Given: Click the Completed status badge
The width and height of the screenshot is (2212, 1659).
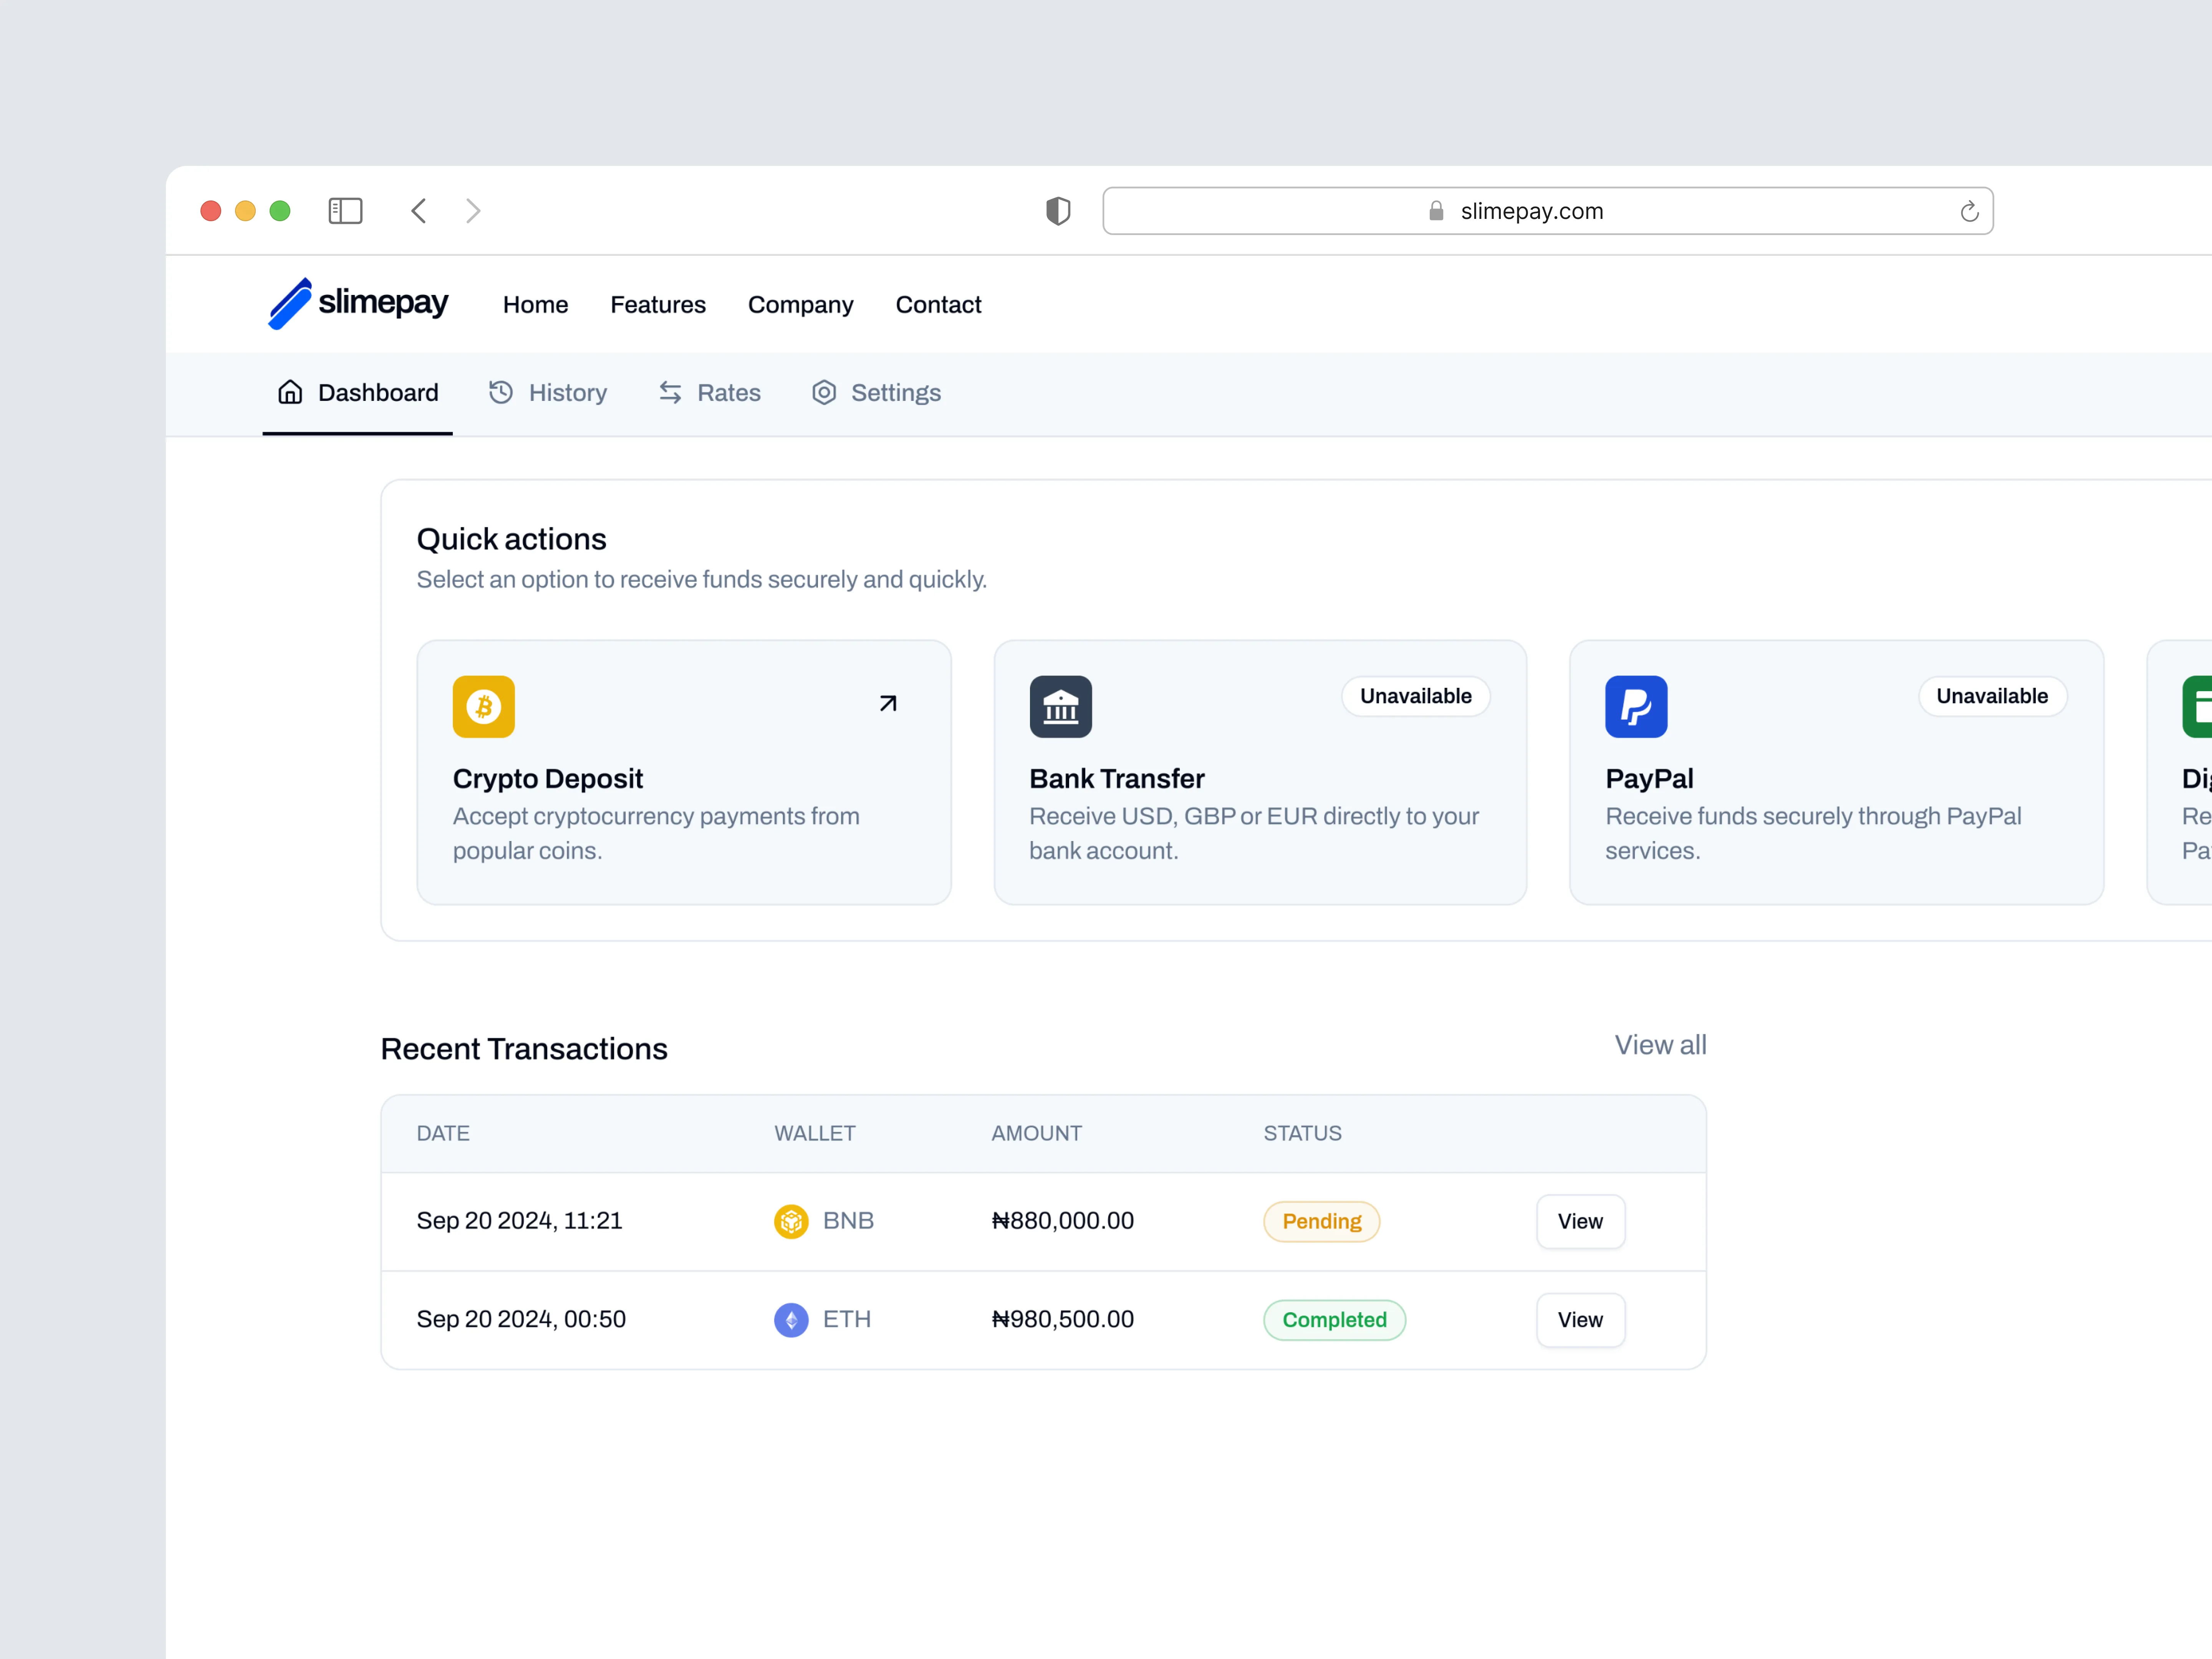Looking at the screenshot, I should click(1334, 1320).
